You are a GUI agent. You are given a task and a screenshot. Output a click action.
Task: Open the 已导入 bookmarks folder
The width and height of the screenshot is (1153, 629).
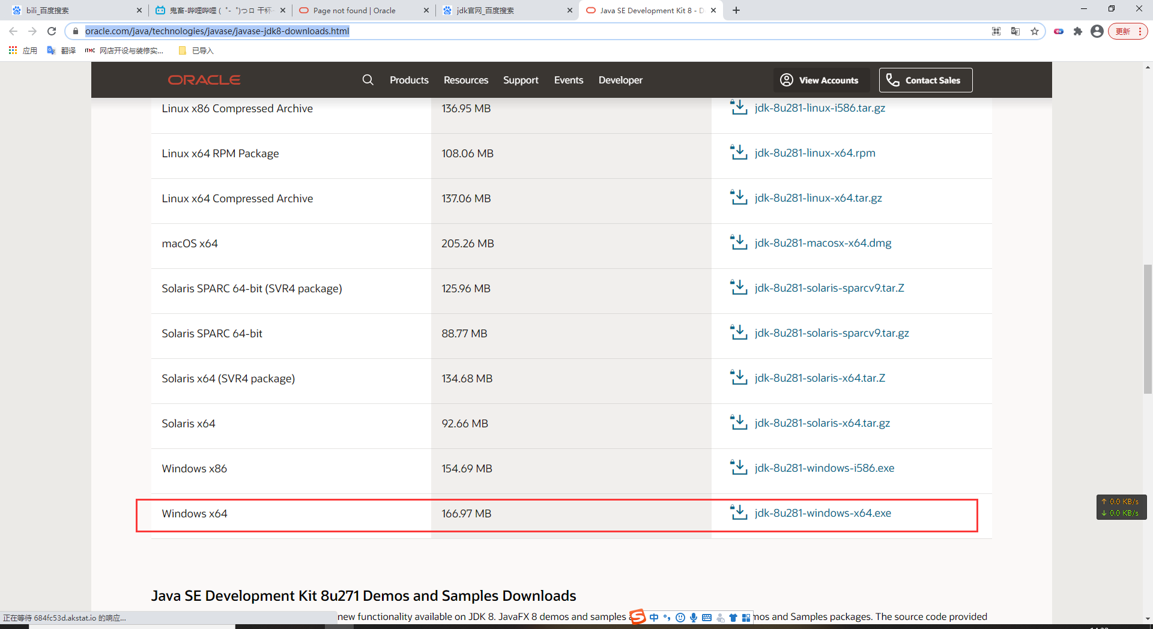[196, 50]
